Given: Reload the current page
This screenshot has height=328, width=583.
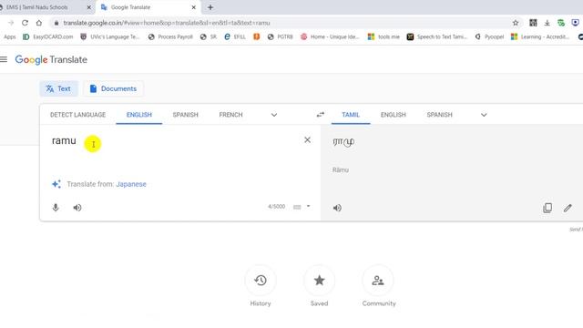Looking at the screenshot, I should point(25,23).
